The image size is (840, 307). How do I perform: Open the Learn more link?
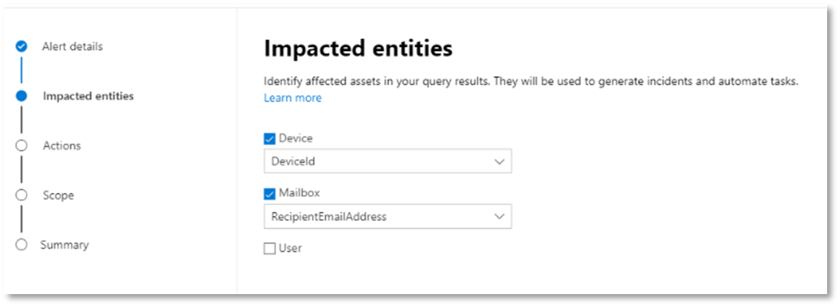(x=293, y=98)
